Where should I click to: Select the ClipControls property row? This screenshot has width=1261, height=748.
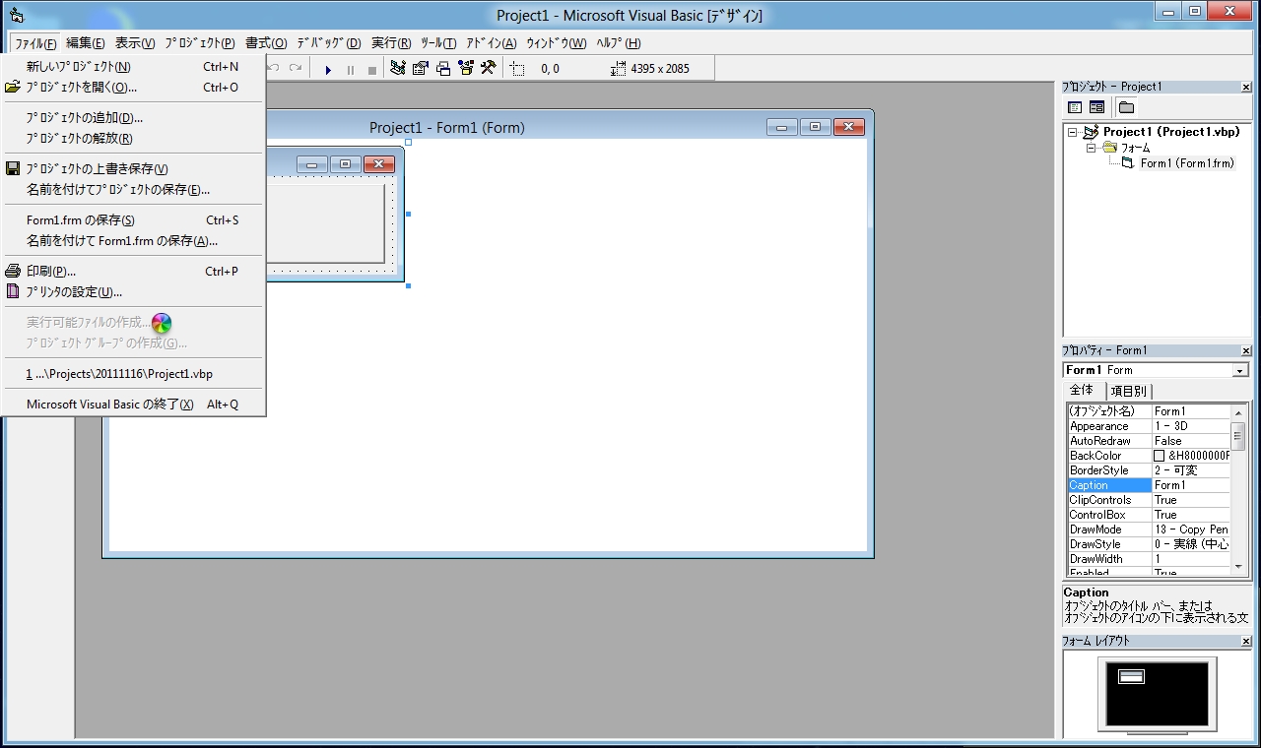click(x=1149, y=500)
